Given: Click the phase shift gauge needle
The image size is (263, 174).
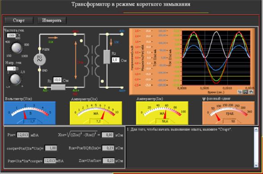Looking at the screenshot, I should pos(218,117).
